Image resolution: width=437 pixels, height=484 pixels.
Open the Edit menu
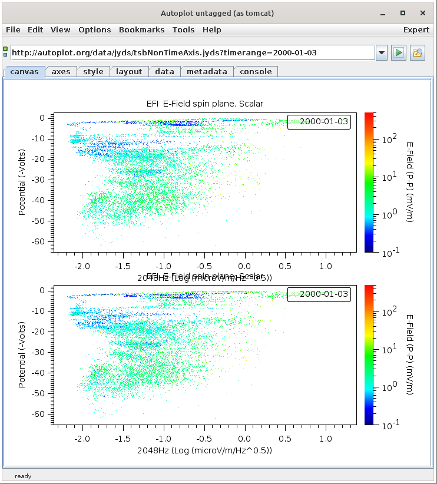point(35,29)
